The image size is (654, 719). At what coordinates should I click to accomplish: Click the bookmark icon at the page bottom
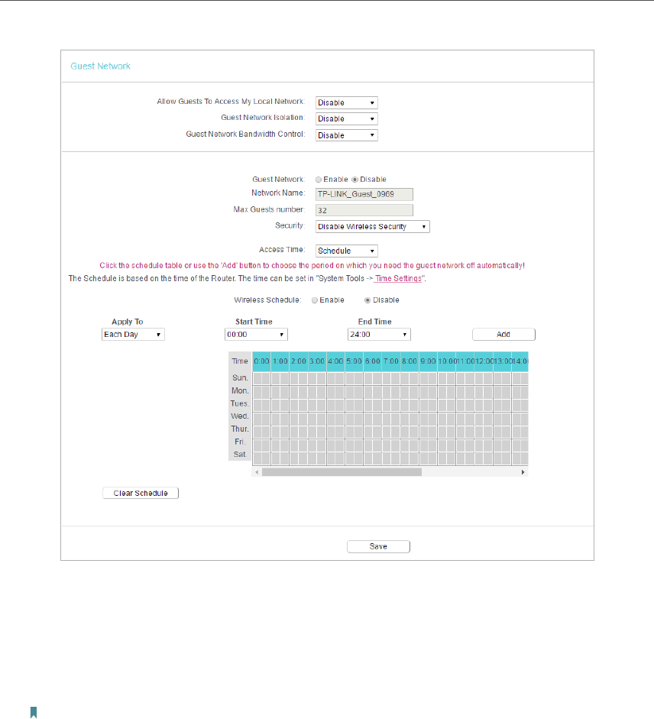pyautogui.click(x=34, y=713)
